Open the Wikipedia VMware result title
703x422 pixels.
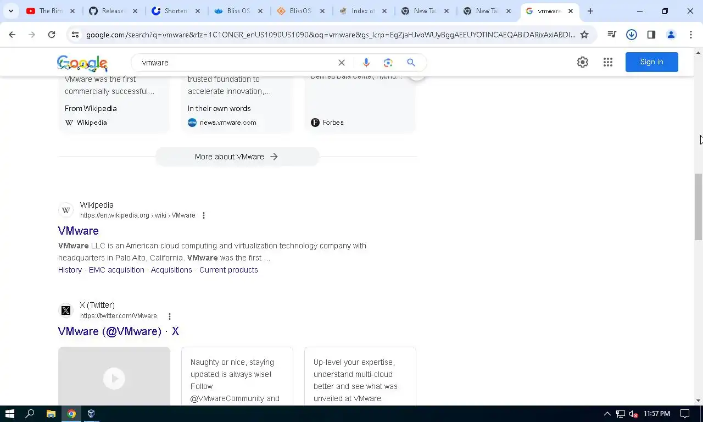79,231
